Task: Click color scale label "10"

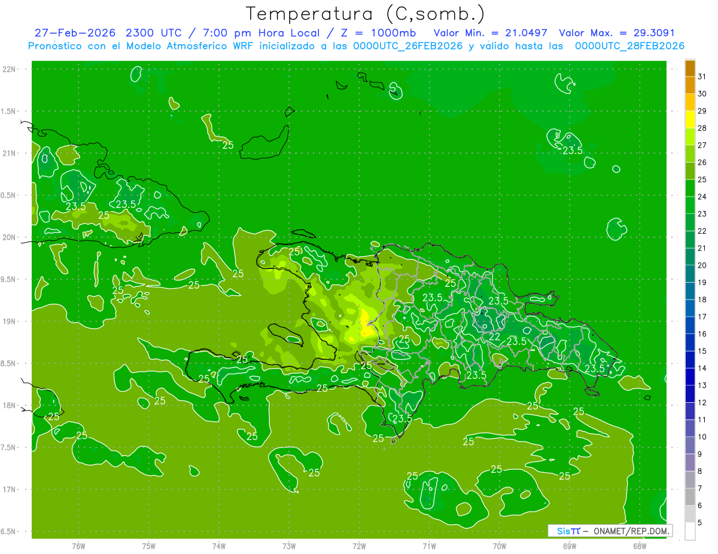Action: click(702, 437)
